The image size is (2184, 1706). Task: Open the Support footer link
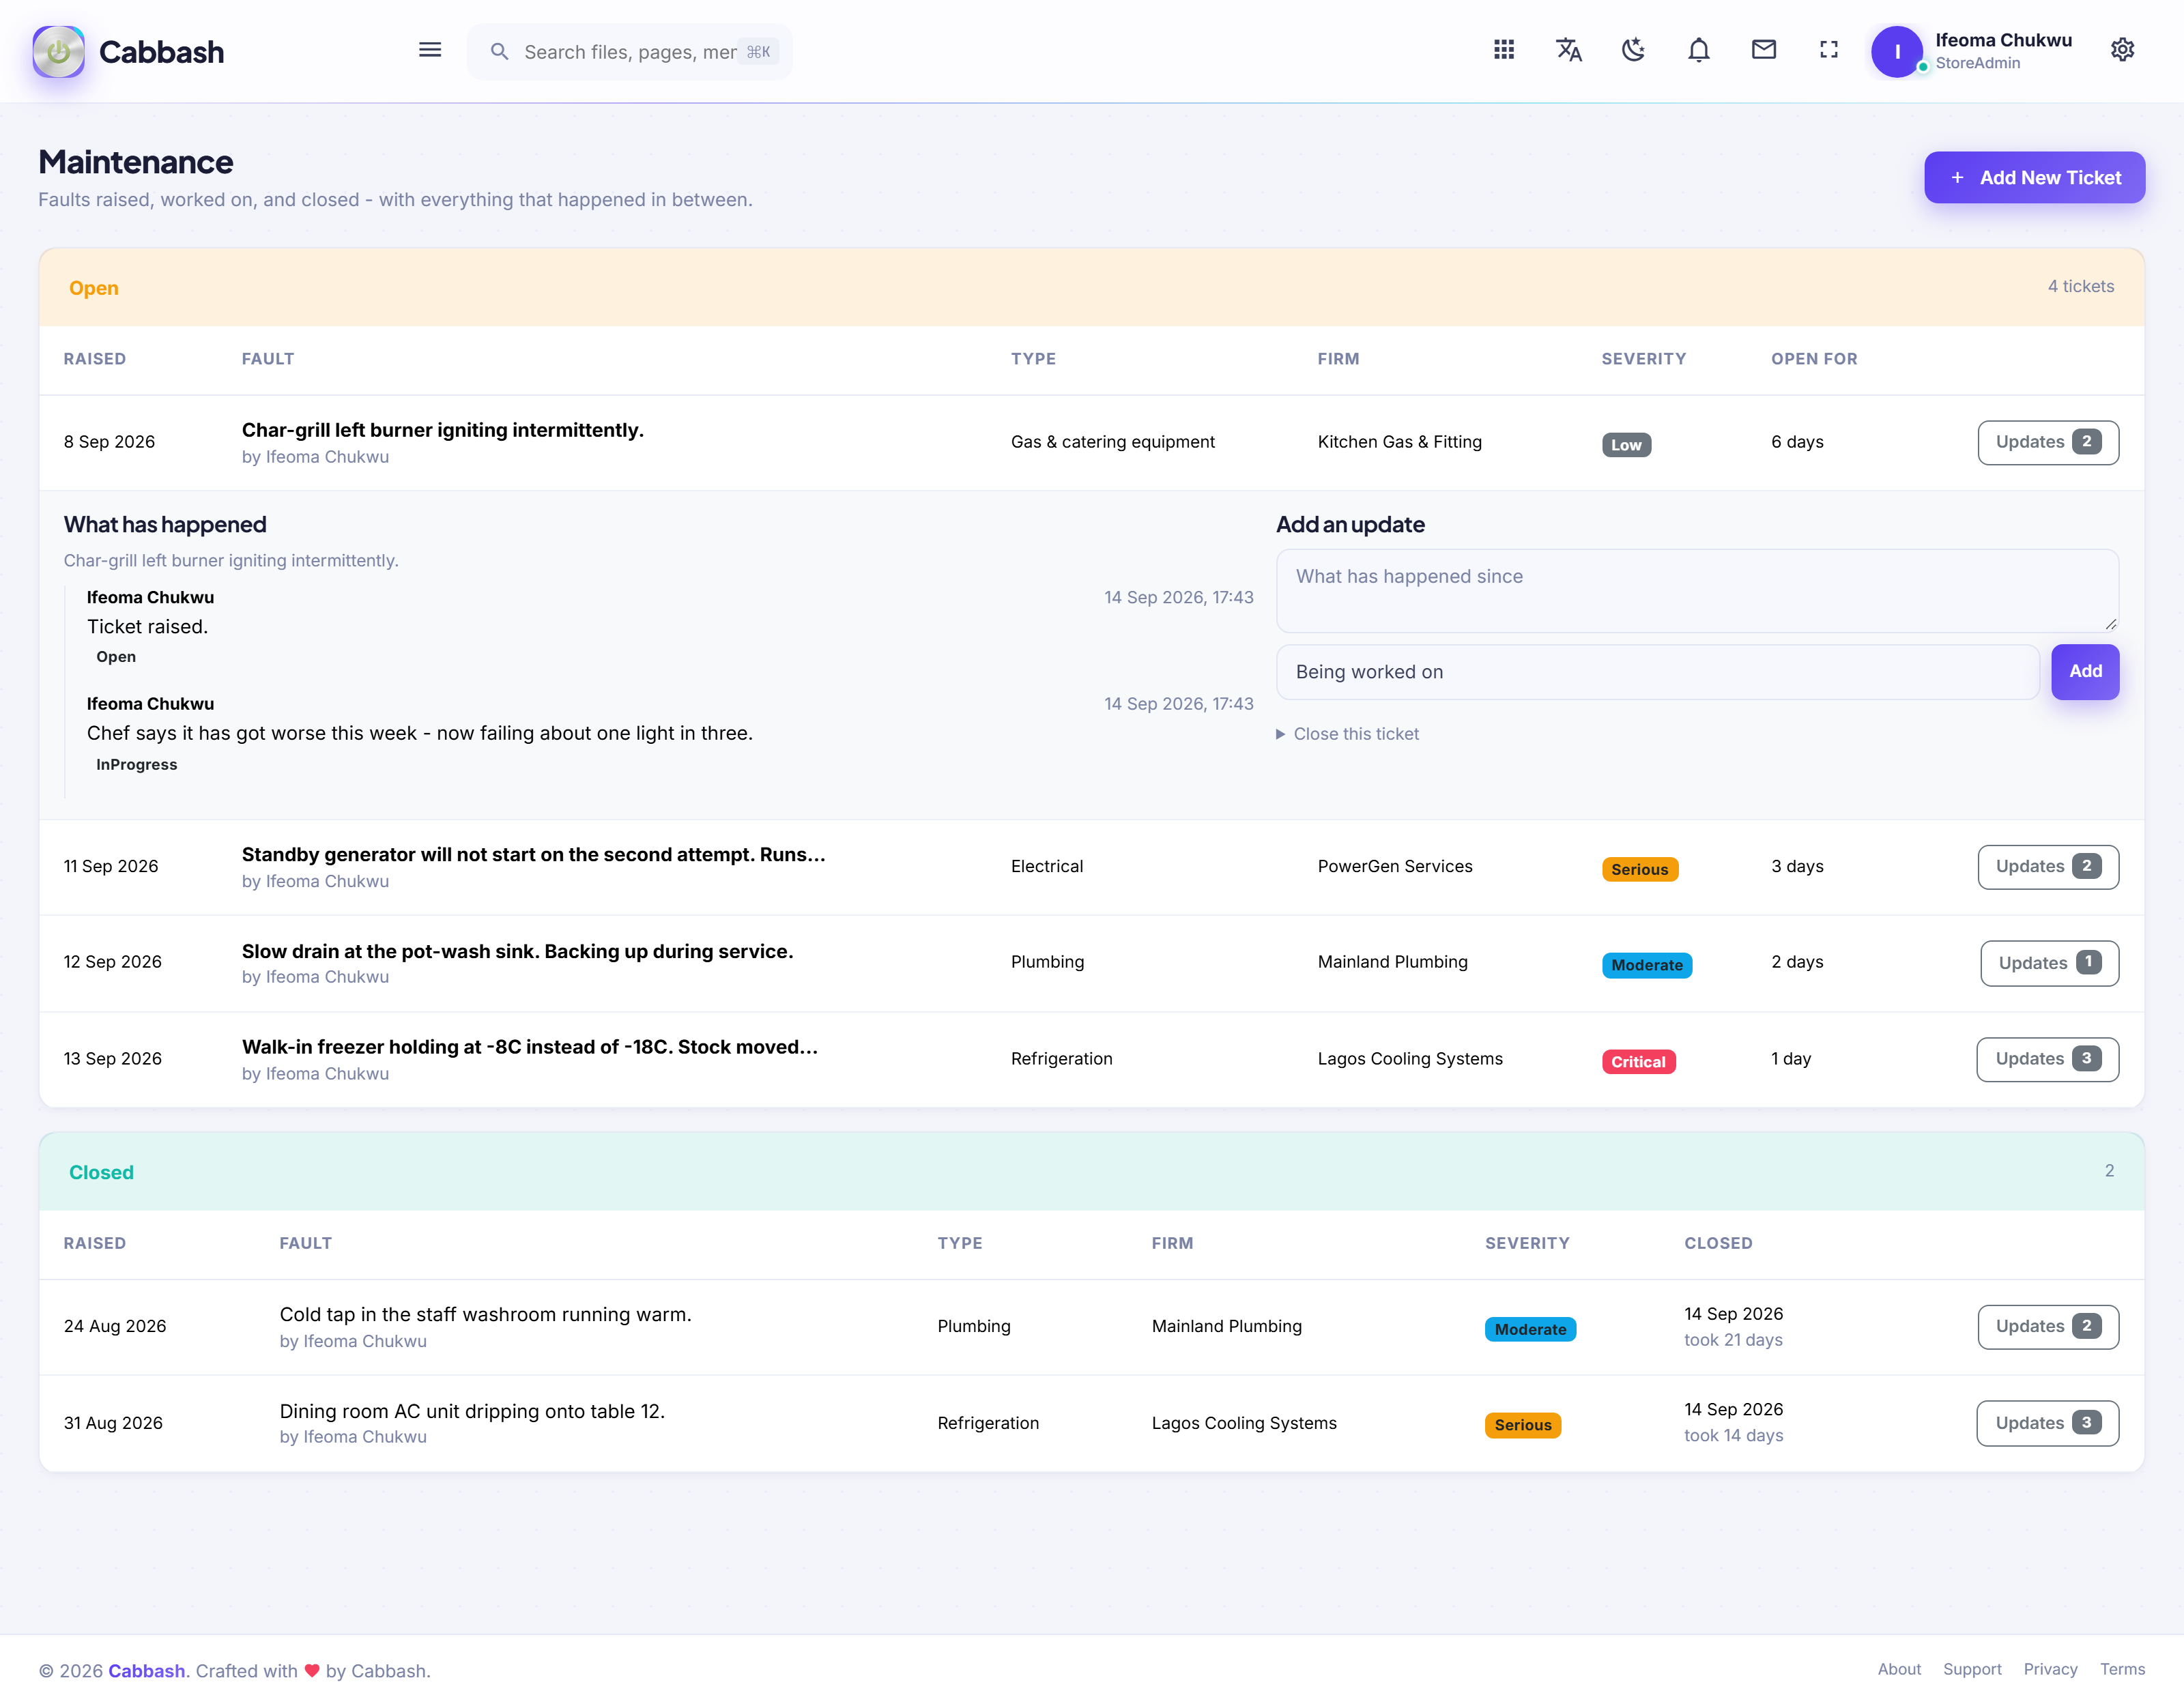coord(1972,1669)
